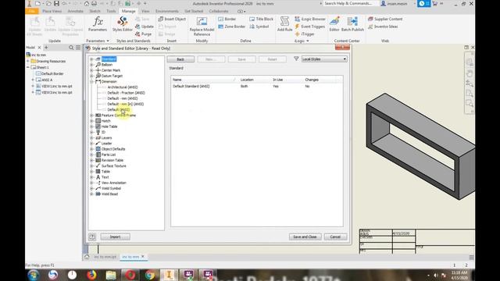
Task: Open Supplier Content
Action: 385,19
